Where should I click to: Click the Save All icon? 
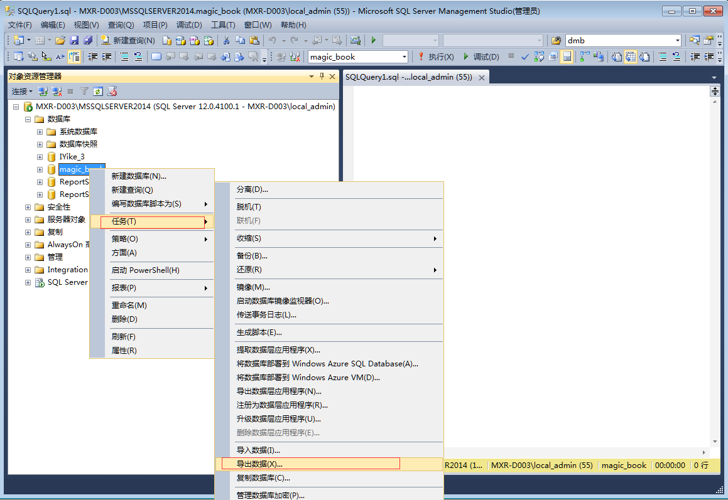(x=88, y=40)
